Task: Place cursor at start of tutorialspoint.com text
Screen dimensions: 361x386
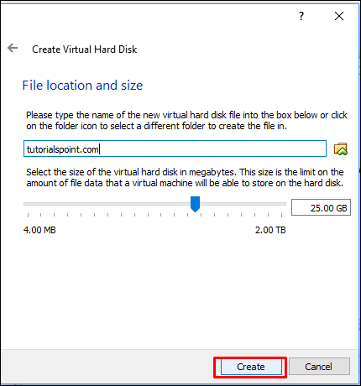Action: [x=27, y=149]
